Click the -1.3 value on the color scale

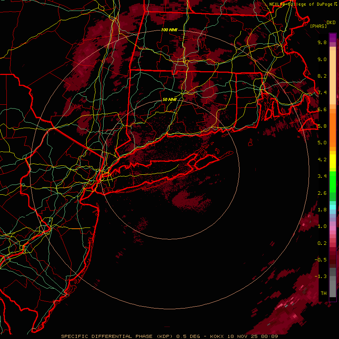coord(321,276)
